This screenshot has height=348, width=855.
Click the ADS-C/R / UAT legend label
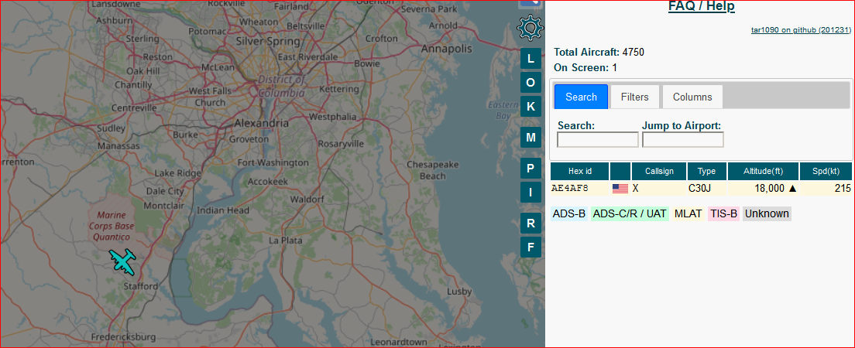[630, 214]
